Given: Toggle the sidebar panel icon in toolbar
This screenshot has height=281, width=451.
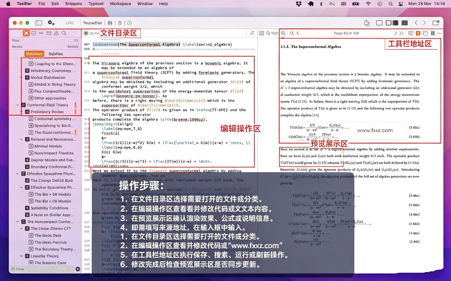Looking at the screenshot, I should (x=39, y=23).
